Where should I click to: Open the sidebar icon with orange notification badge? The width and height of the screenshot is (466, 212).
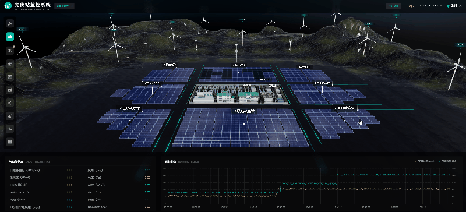10,51
